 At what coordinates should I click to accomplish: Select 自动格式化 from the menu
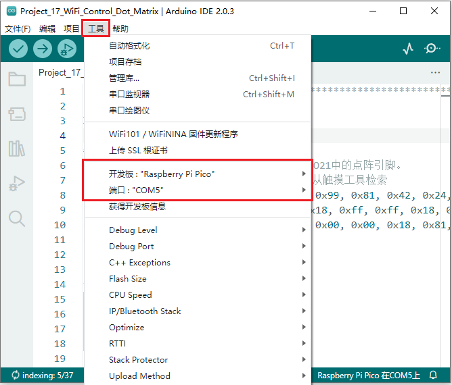click(x=198, y=46)
